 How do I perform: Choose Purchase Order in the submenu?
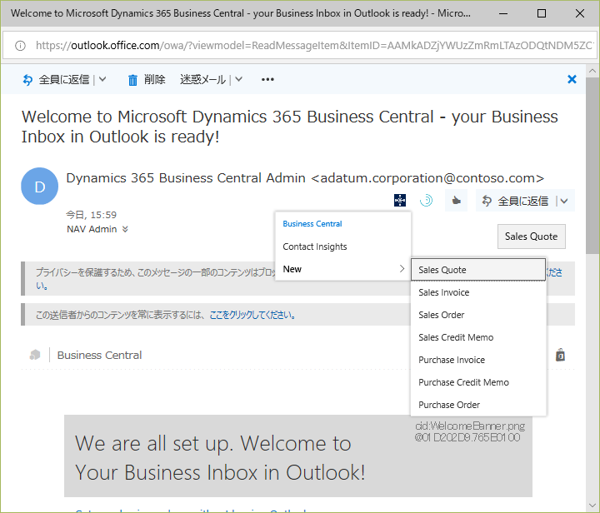click(448, 405)
